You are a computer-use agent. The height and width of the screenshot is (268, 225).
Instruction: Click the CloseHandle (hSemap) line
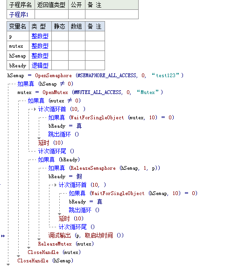point(45,261)
